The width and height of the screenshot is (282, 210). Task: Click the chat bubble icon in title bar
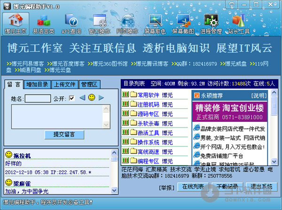click(x=232, y=5)
